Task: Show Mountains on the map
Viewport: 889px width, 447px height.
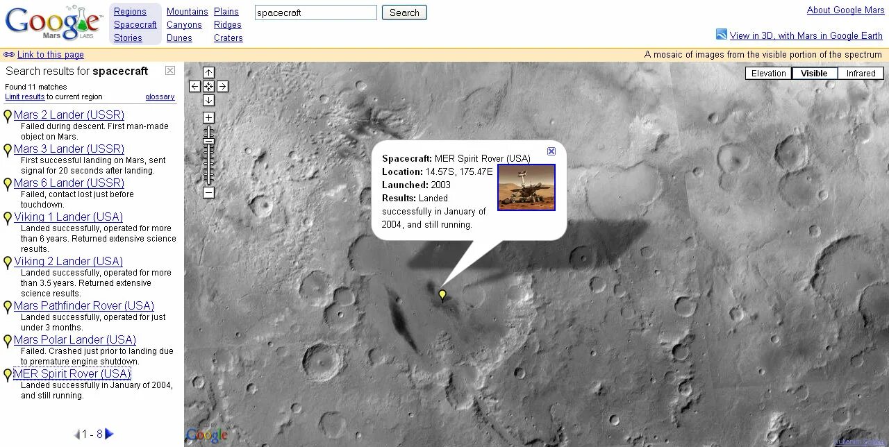Action: (x=188, y=11)
